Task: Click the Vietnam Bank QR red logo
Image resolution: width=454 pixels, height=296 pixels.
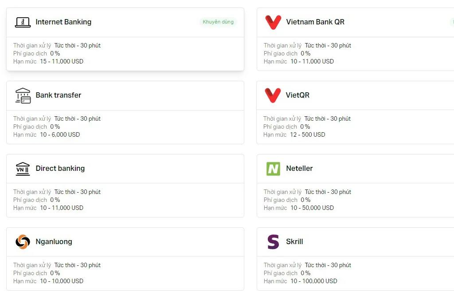Action: [273, 22]
